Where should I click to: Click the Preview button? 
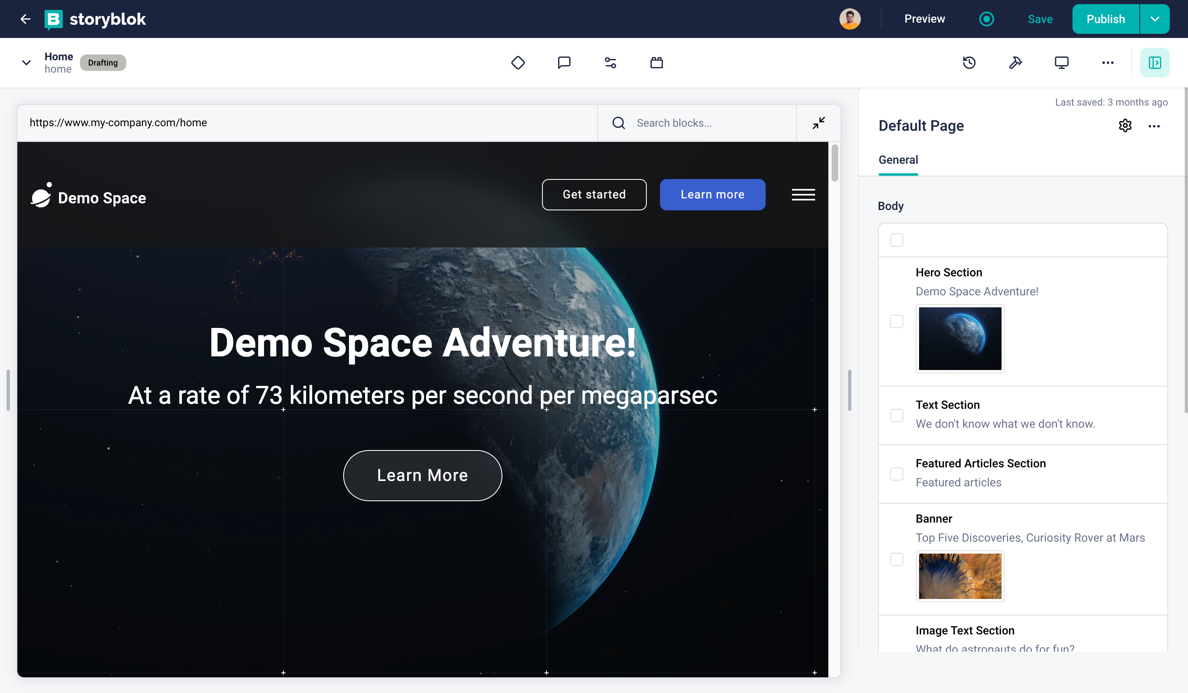(924, 19)
